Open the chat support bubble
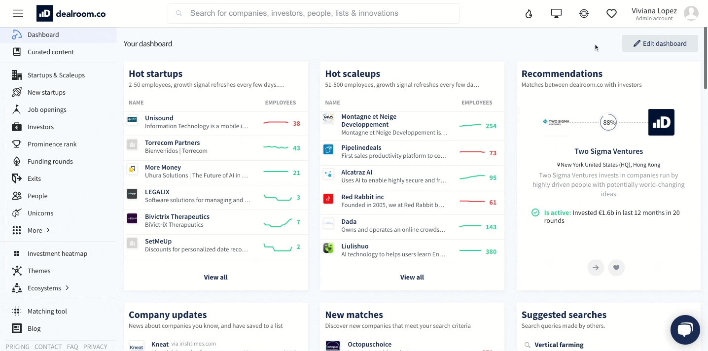Image resolution: width=708 pixels, height=351 pixels. (685, 330)
